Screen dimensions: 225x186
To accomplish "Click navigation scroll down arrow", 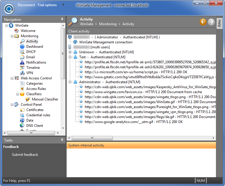I will click(63, 128).
